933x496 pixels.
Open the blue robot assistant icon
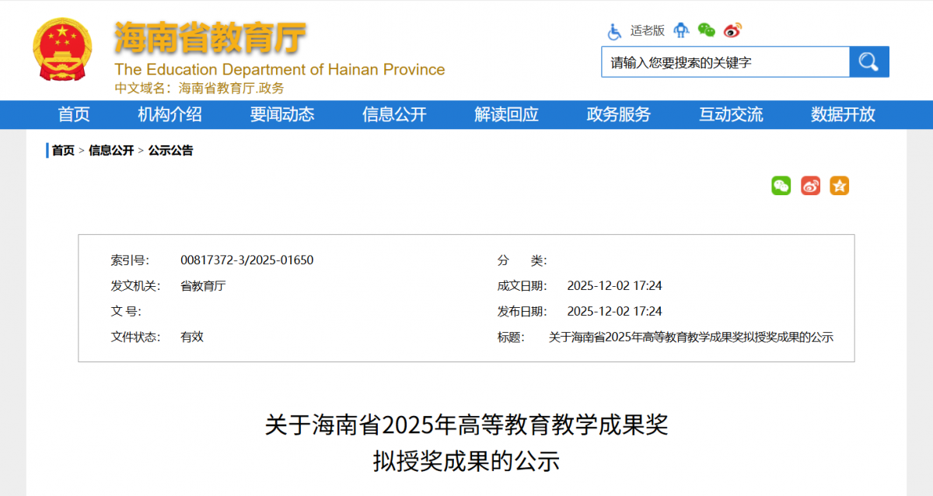pos(681,30)
